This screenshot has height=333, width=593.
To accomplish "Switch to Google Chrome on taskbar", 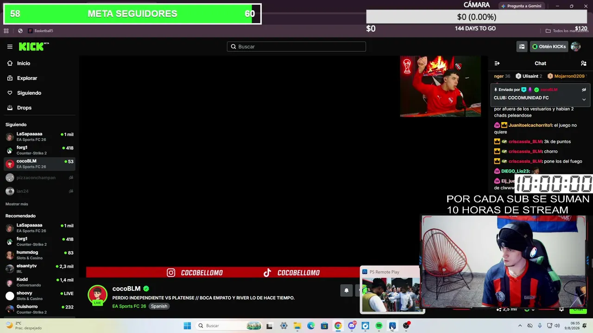I will pos(338,326).
